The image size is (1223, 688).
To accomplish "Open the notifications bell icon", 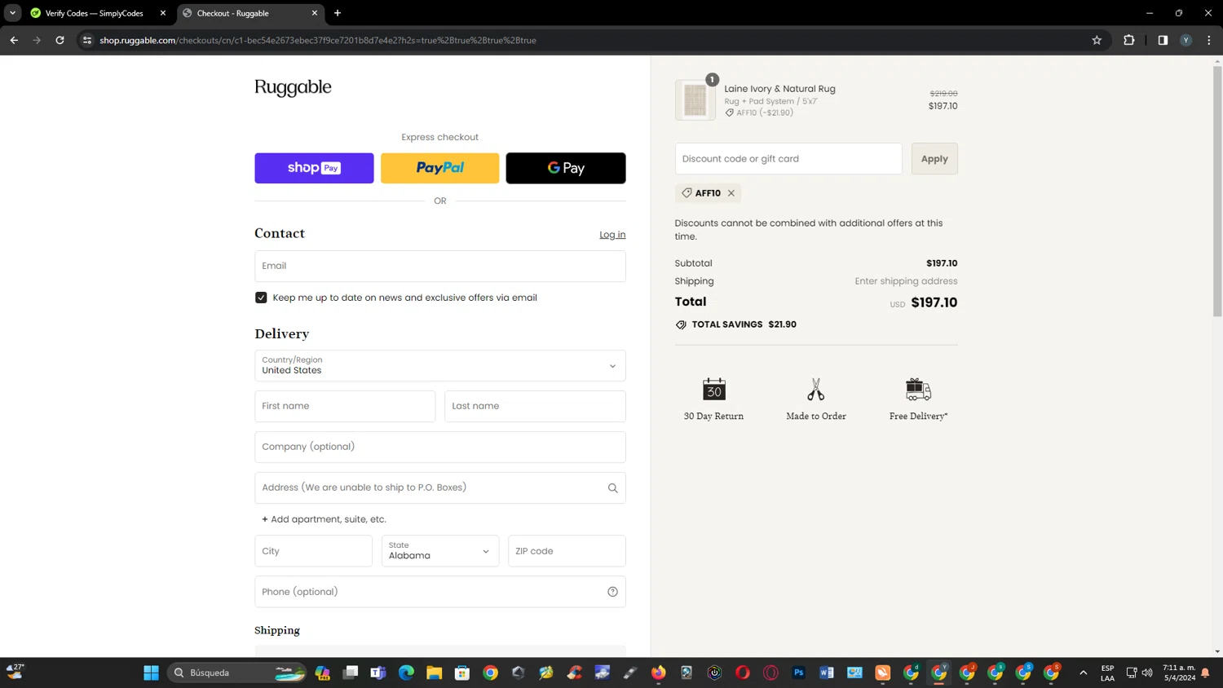I will click(1205, 673).
